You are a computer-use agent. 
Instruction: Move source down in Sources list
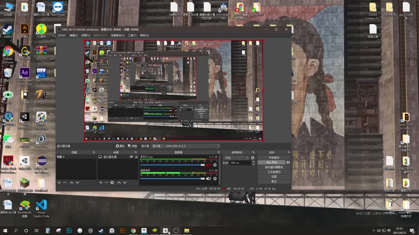point(125,183)
